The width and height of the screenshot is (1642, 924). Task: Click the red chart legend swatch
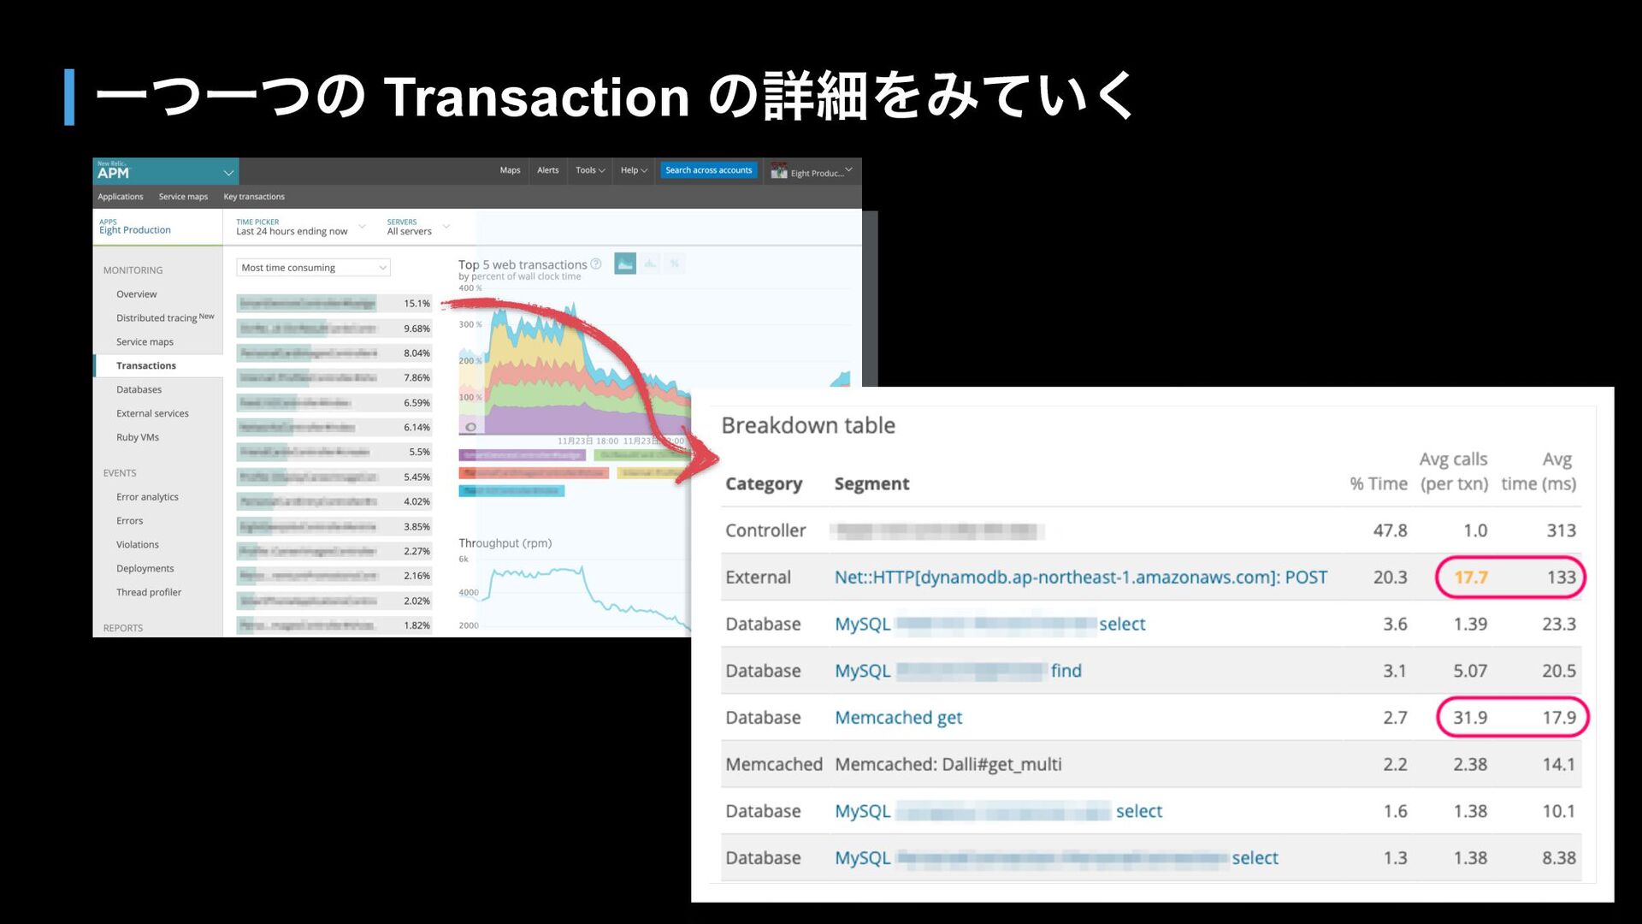(534, 473)
